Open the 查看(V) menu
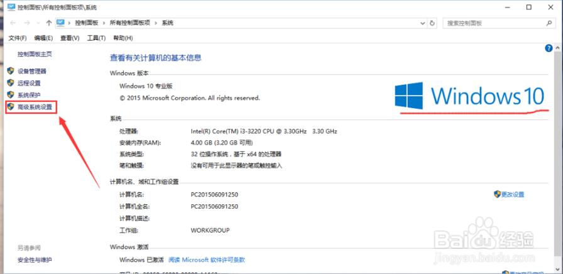This screenshot has height=274, width=563. tap(70, 38)
